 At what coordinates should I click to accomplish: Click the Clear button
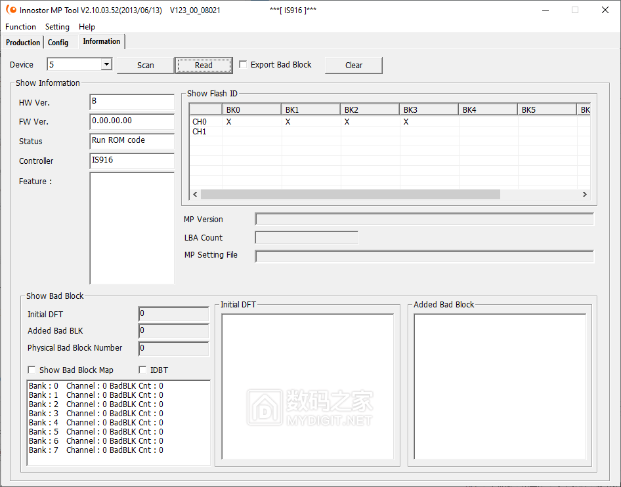pos(354,65)
